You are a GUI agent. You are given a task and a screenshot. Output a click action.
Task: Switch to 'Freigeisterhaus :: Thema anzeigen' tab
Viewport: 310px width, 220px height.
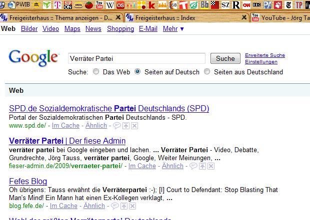60,18
